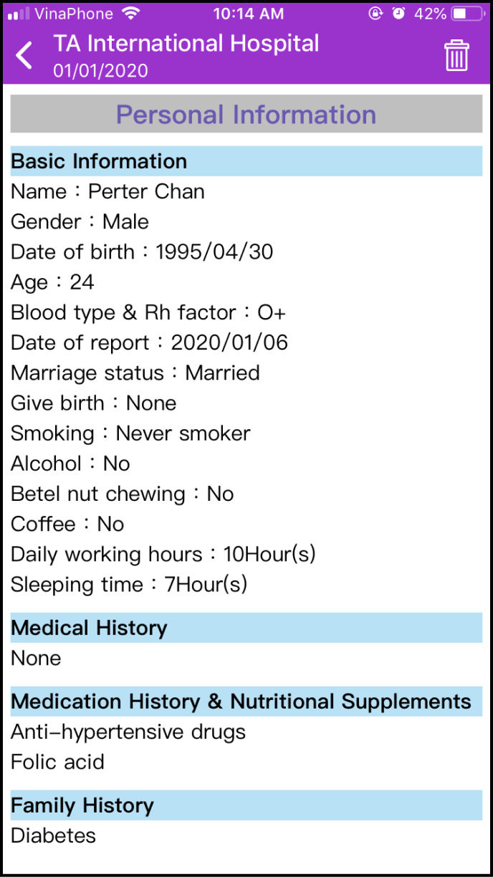
Task: Tap the Medication History & Nutritional Supplements header
Action: click(x=246, y=701)
